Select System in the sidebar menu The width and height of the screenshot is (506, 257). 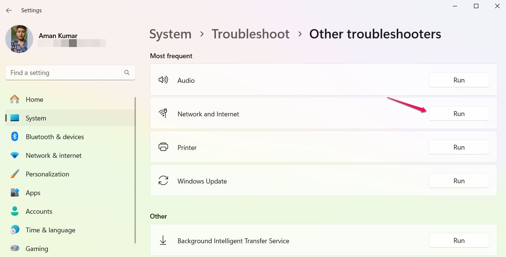[36, 118]
